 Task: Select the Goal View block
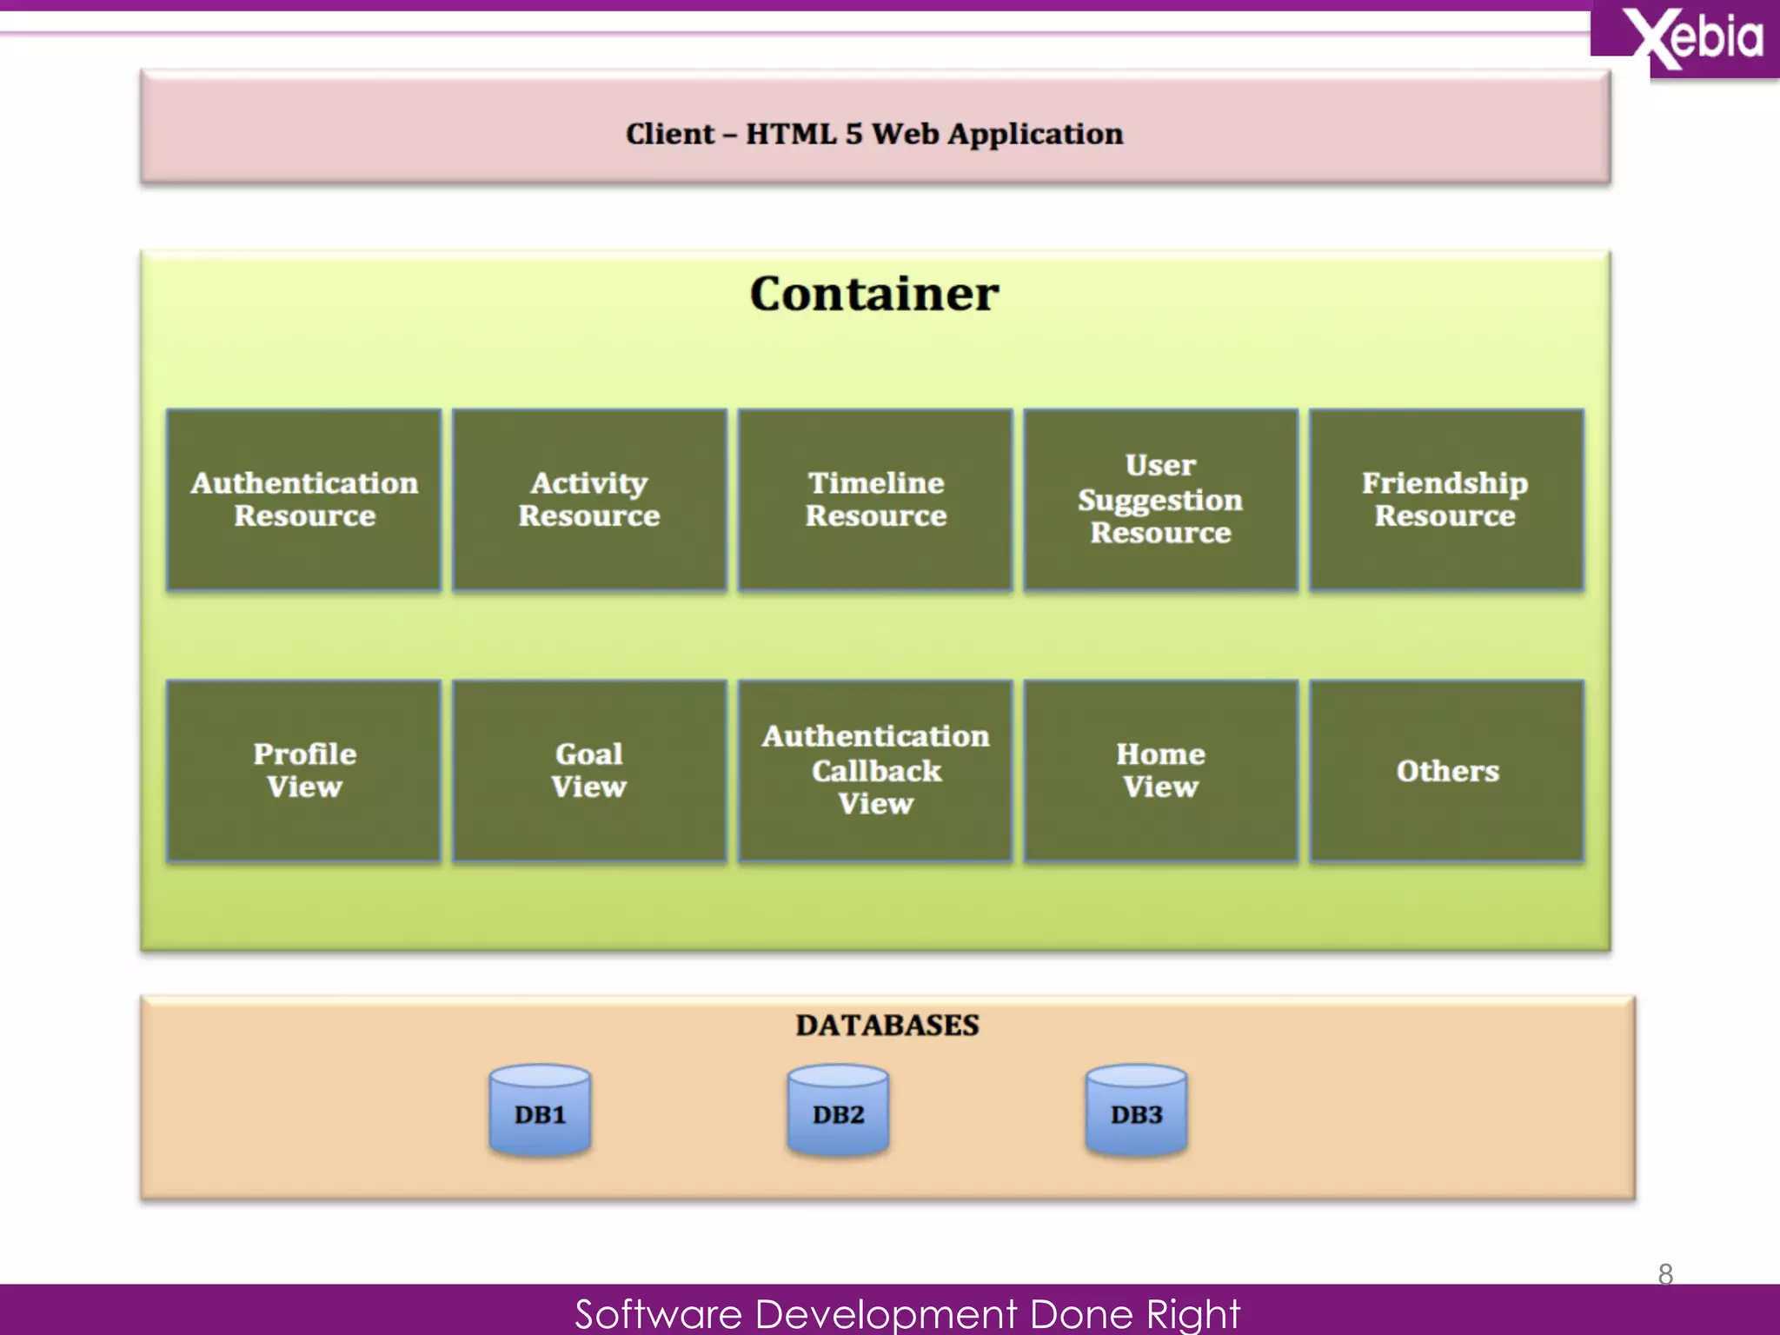pos(589,771)
